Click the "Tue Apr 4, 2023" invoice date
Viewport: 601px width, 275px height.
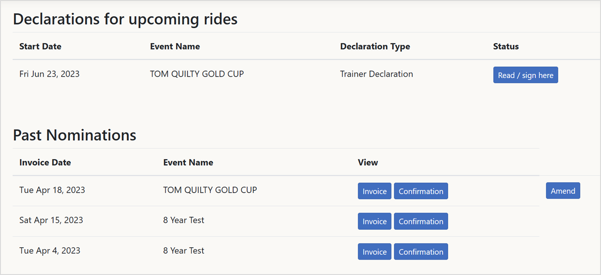pos(50,250)
